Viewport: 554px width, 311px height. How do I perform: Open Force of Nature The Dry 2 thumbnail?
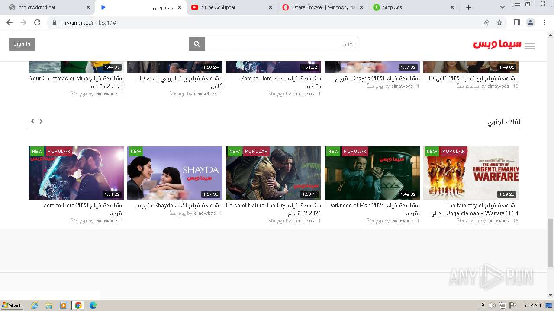[274, 173]
